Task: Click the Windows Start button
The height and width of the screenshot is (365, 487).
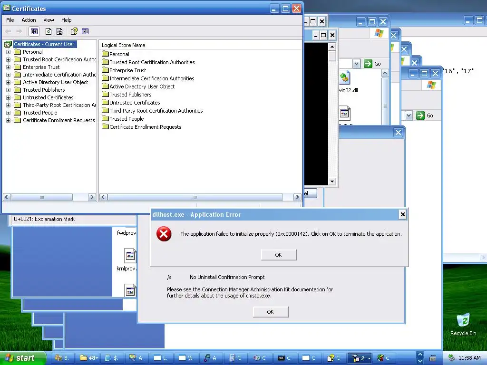Action: [x=22, y=358]
